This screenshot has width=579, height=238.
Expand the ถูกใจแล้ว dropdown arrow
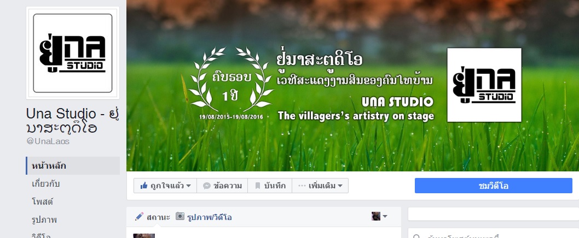[189, 186]
